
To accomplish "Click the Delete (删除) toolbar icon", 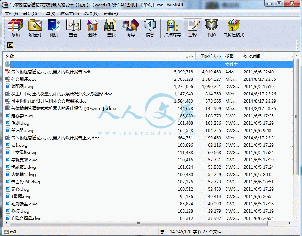I will pos(92,28).
